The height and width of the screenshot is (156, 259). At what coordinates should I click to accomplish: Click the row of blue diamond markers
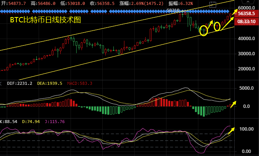point(114,12)
